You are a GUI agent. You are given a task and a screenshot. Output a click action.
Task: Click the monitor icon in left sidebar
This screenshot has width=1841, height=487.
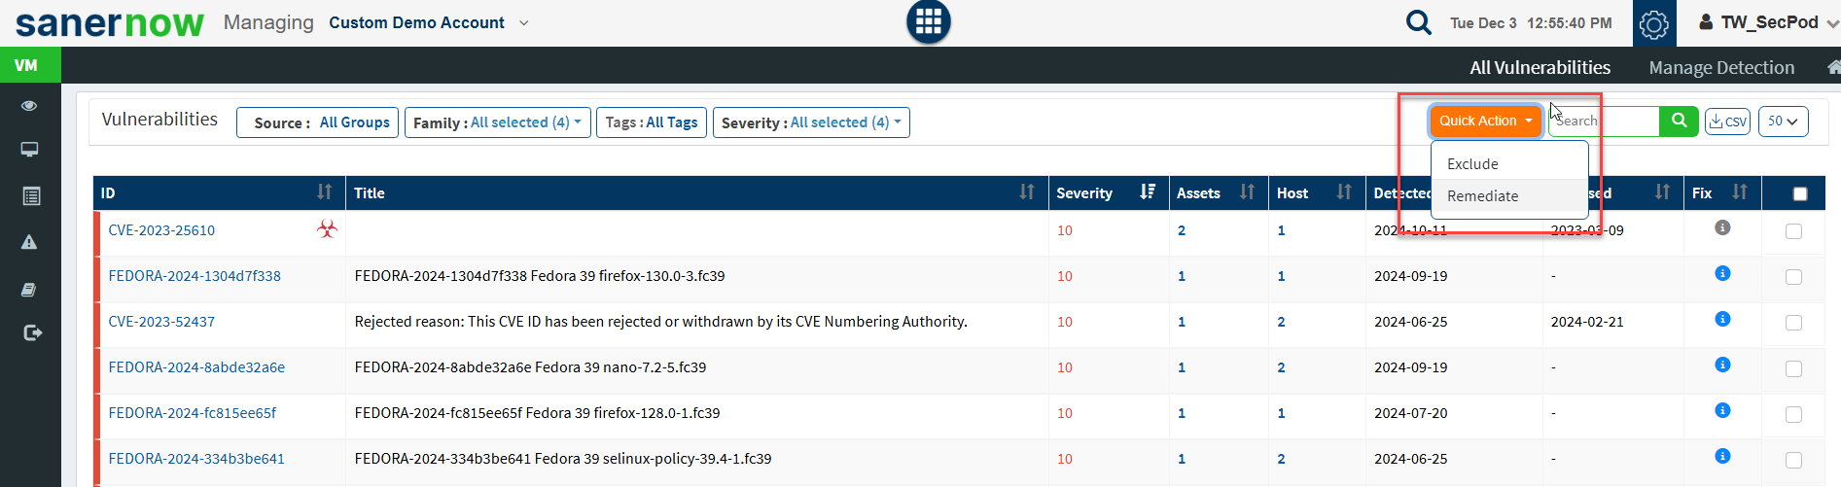click(x=29, y=150)
